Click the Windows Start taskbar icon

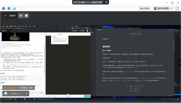click(x=2, y=99)
